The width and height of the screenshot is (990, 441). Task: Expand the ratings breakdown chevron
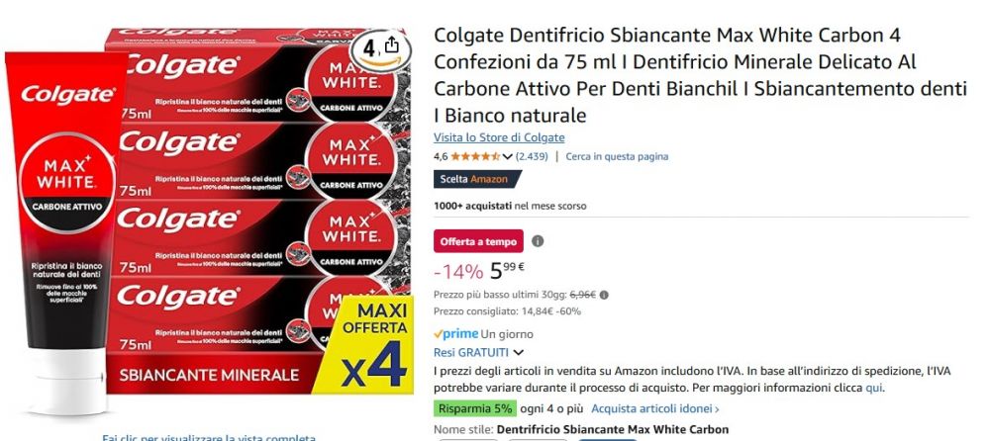click(x=506, y=156)
